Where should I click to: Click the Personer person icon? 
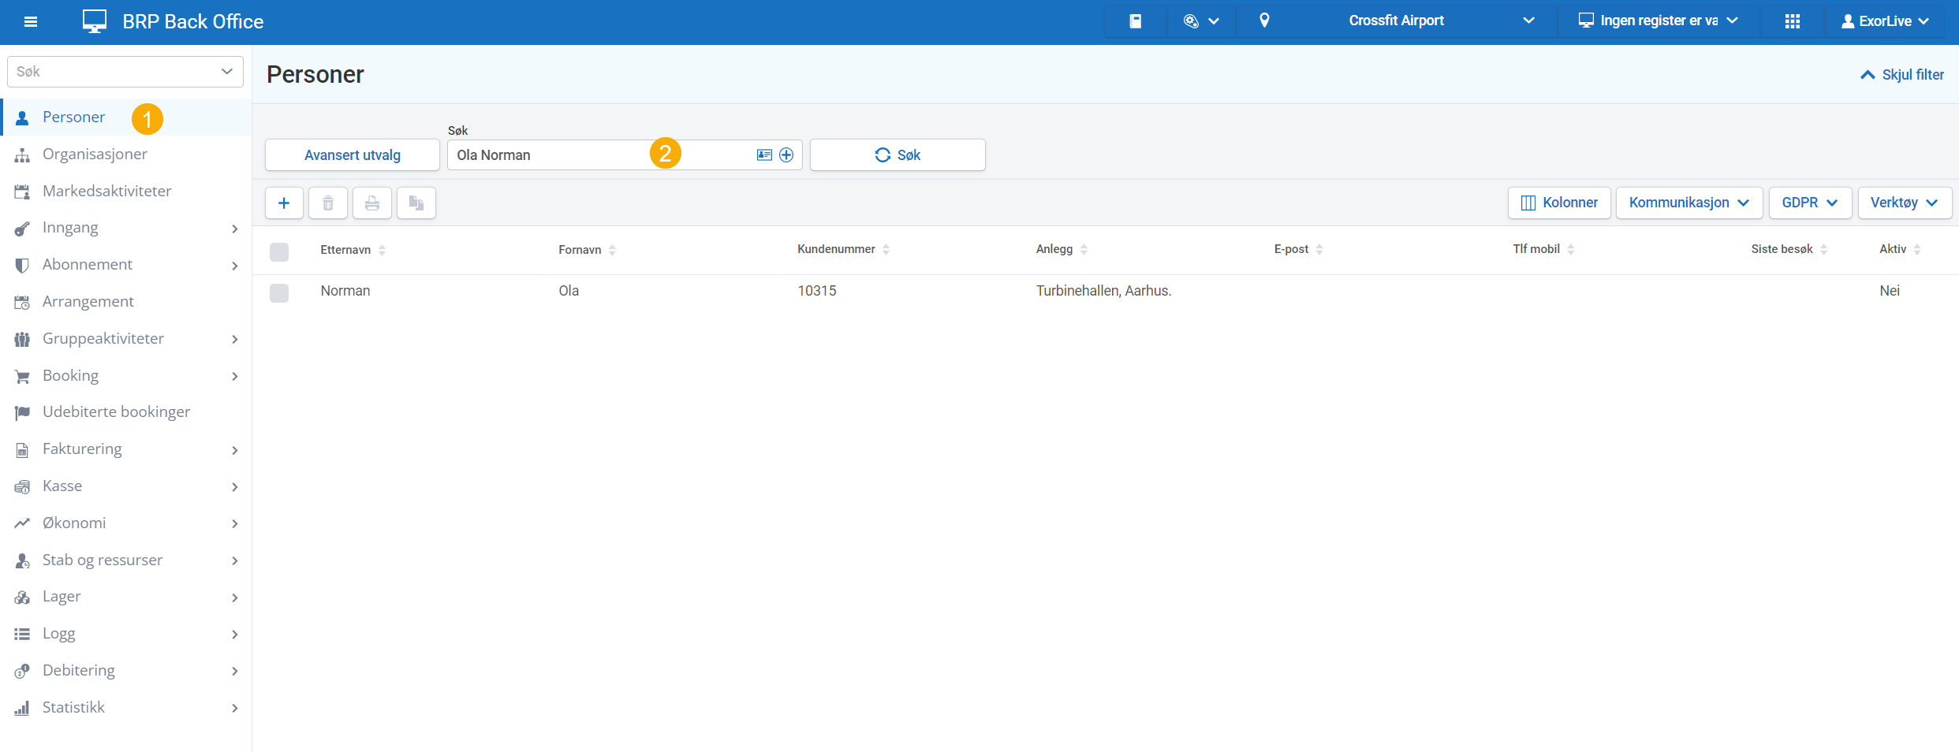click(22, 118)
